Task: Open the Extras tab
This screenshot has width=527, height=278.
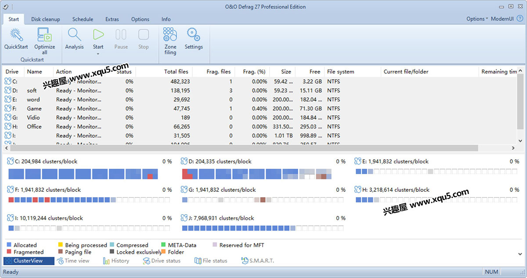Action: (x=112, y=19)
